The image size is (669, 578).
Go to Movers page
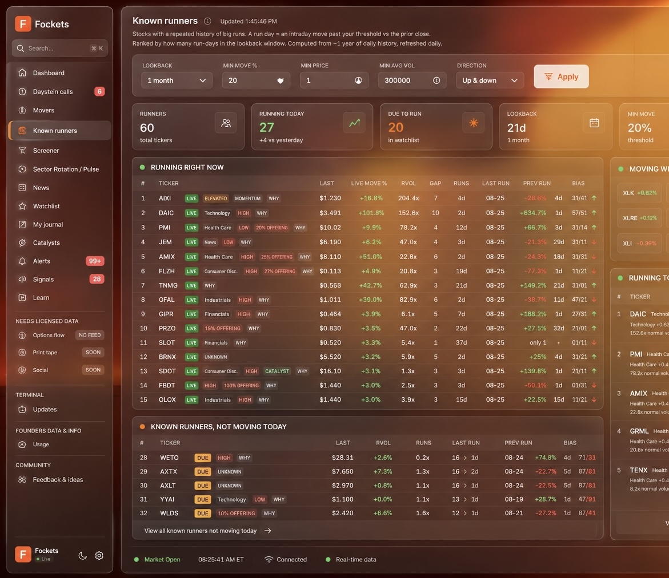click(x=59, y=110)
